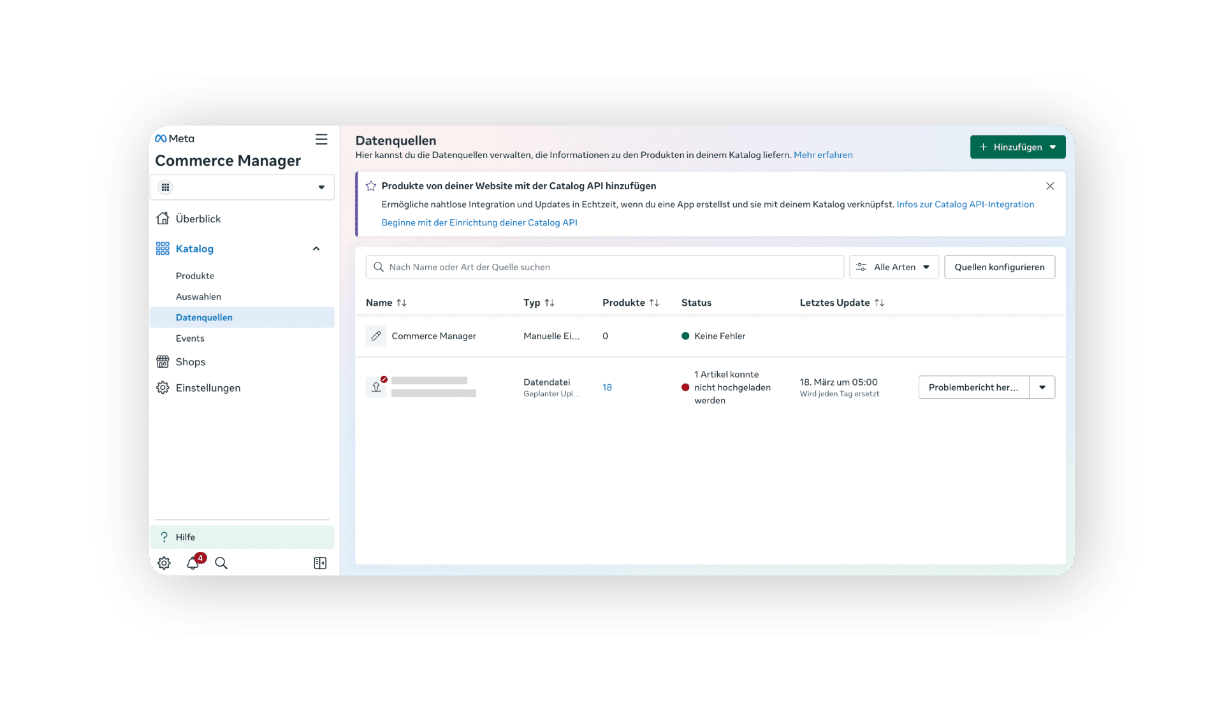Viewport: 1224px width, 701px height.
Task: Click the Überblick house icon
Action: (163, 218)
